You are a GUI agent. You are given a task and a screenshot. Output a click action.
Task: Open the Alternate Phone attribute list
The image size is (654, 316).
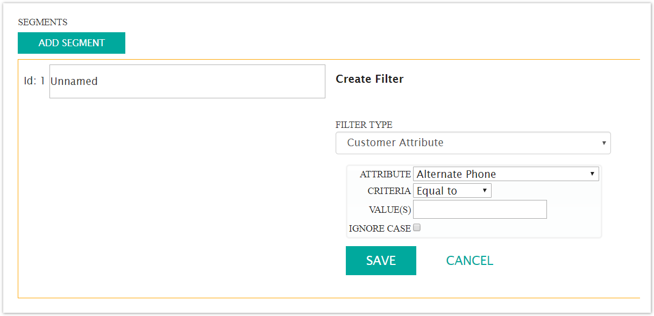click(506, 174)
